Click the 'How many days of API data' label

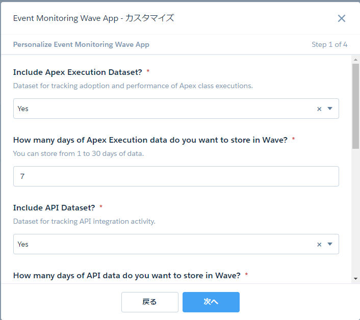[x=127, y=276]
